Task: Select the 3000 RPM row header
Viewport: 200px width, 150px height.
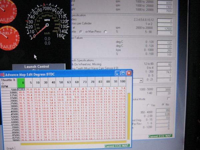Action: [9, 106]
